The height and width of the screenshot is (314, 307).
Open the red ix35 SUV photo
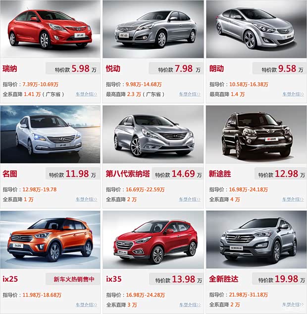[153, 240]
